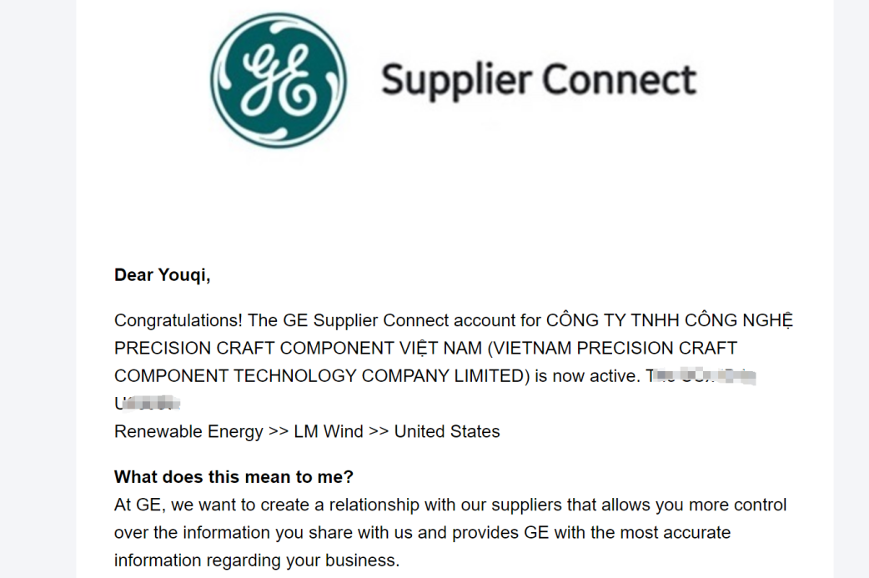The image size is (869, 578).
Task: Select the "Dear Youqi," greeting
Action: pyautogui.click(x=163, y=275)
